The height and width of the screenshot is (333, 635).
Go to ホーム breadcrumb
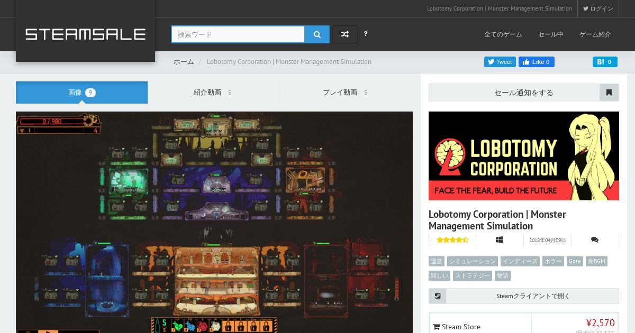click(184, 62)
